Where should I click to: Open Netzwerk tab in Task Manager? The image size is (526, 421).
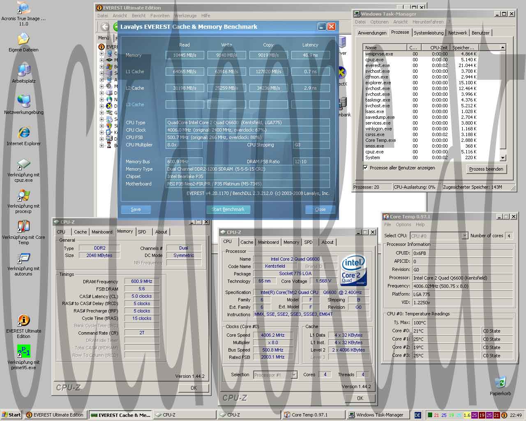coord(457,33)
